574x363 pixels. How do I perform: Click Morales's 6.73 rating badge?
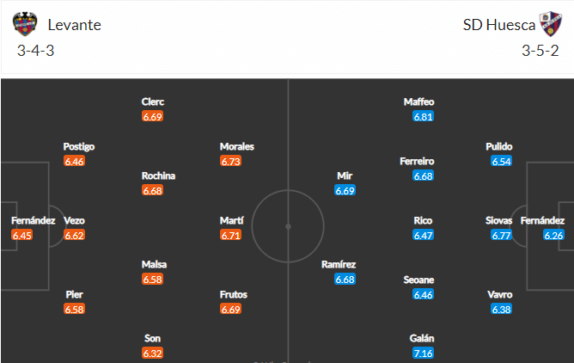pyautogui.click(x=230, y=161)
